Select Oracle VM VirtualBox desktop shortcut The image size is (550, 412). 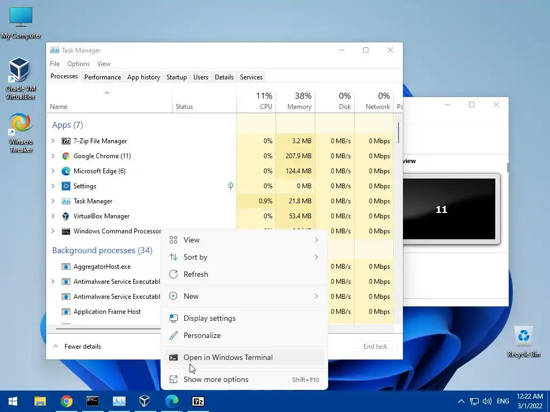pyautogui.click(x=20, y=79)
